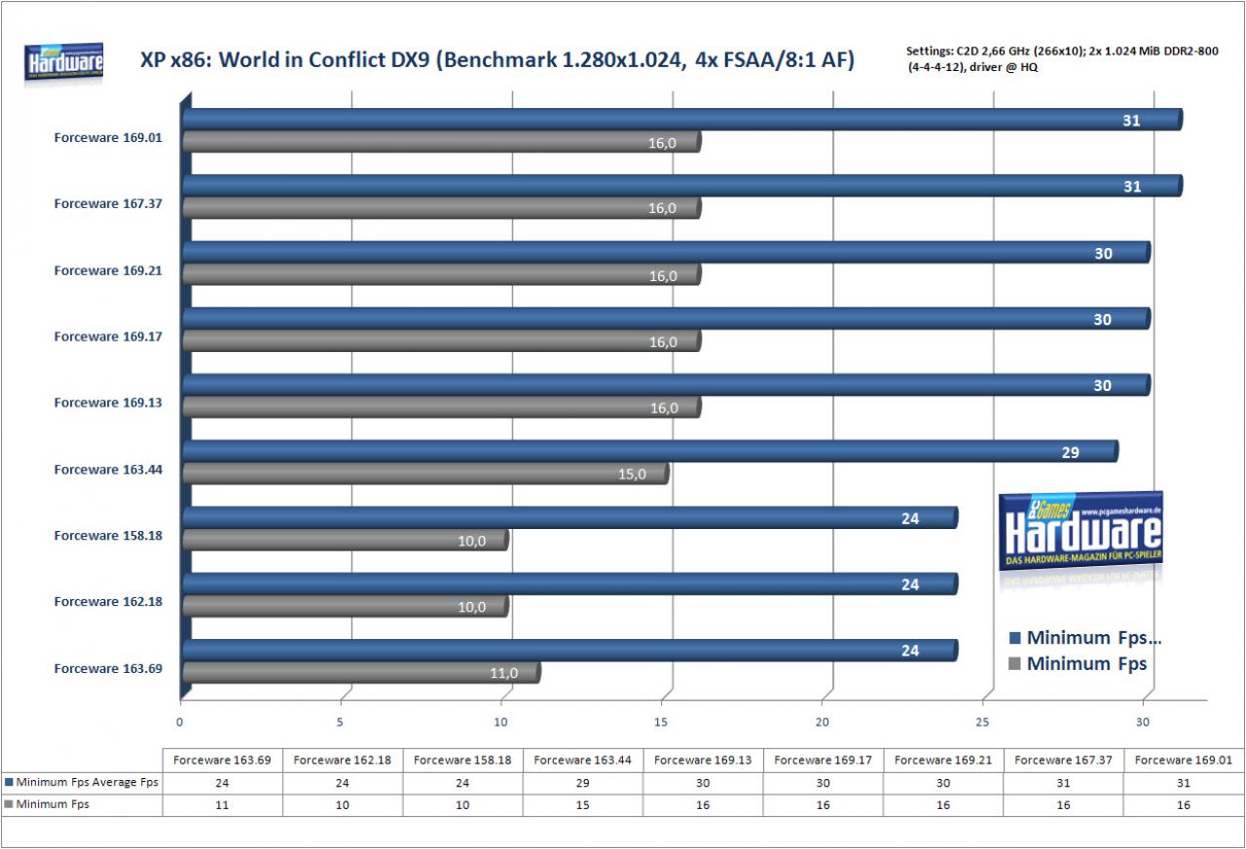Click the blue bar for Forceware 158.18

click(570, 518)
